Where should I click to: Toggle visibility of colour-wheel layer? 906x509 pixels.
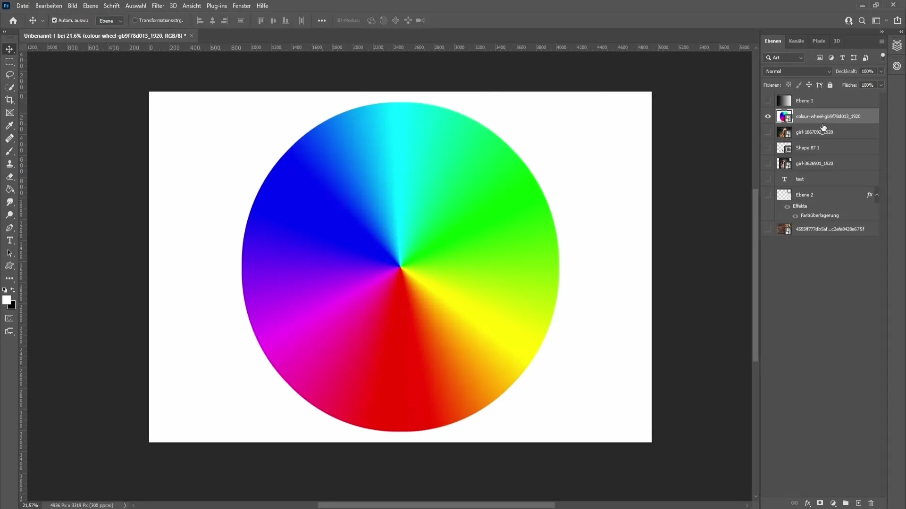pyautogui.click(x=768, y=116)
